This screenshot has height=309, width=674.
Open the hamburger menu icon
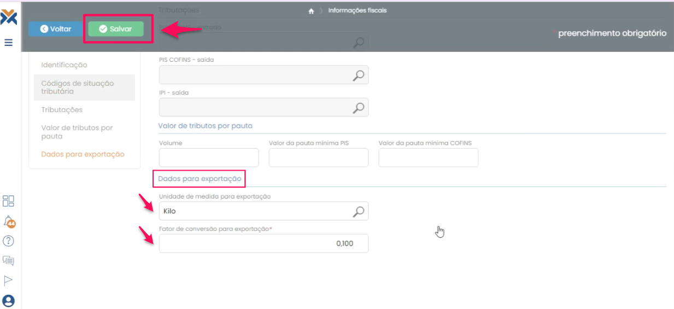pyautogui.click(x=9, y=42)
